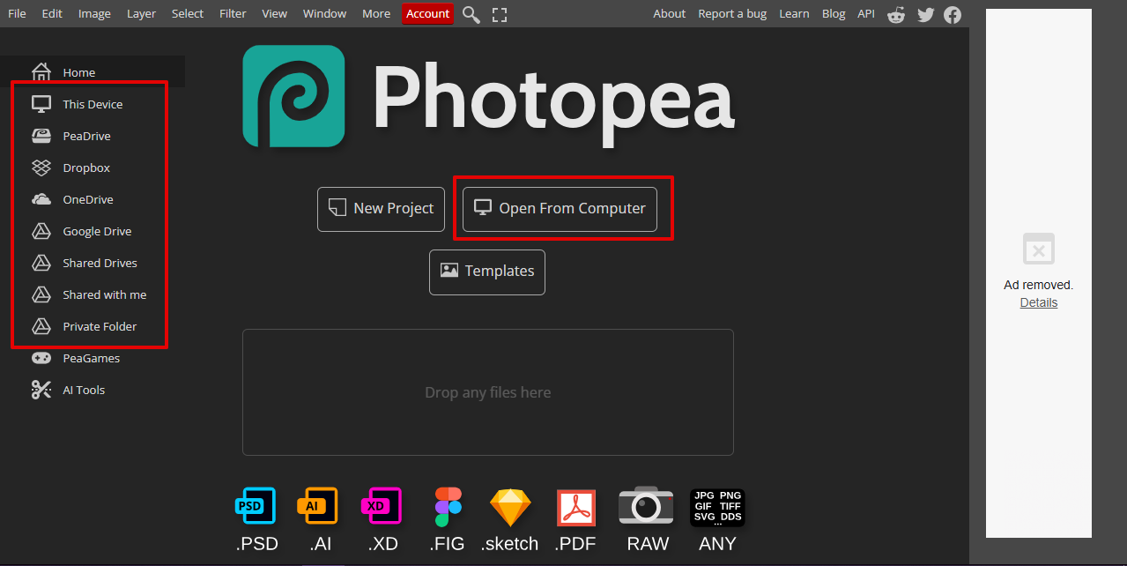The height and width of the screenshot is (566, 1127).
Task: Click the Templates button
Action: (x=487, y=272)
